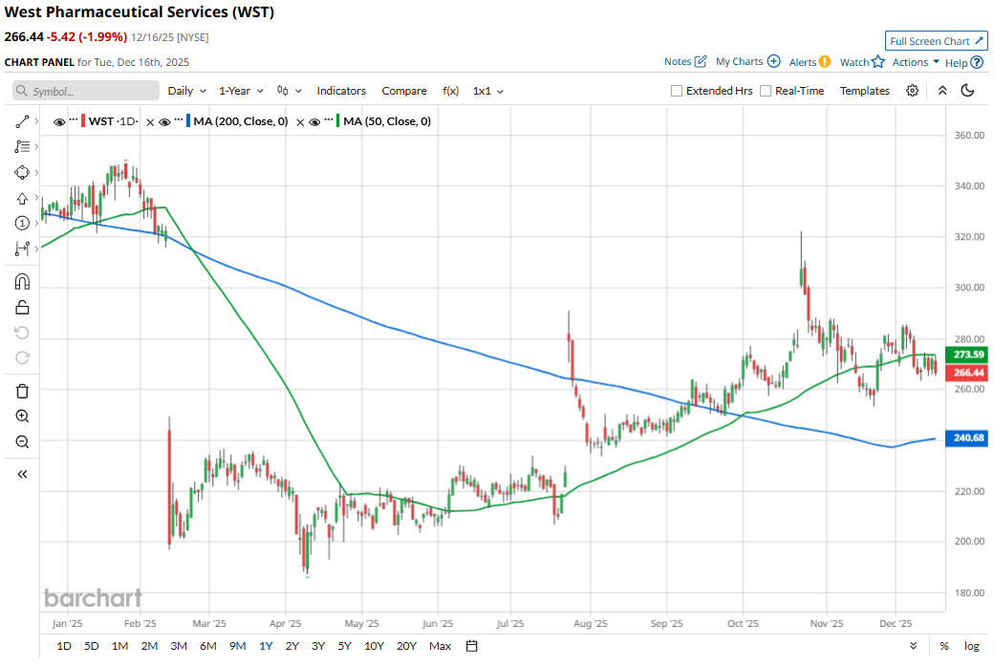Image resolution: width=994 pixels, height=667 pixels.
Task: Redo the chart action
Action: coord(22,358)
